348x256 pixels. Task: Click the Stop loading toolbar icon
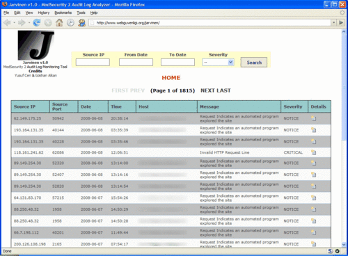tap(48, 23)
